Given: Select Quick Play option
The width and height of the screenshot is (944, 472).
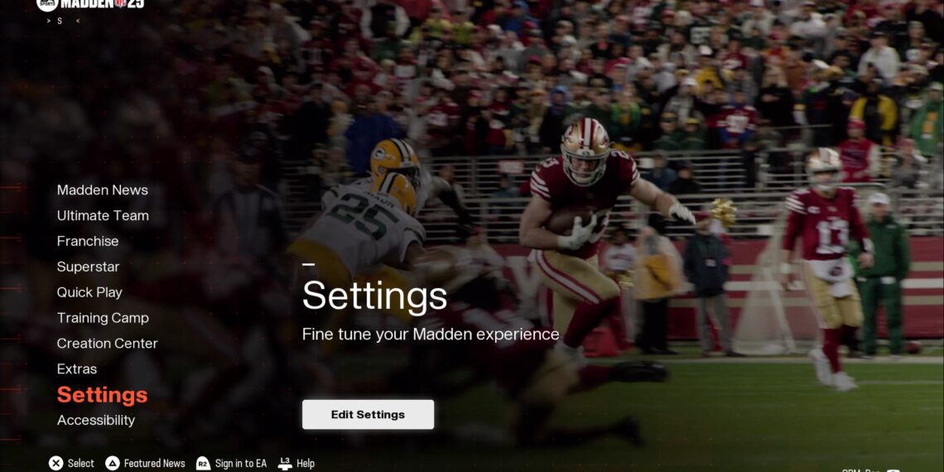Looking at the screenshot, I should (x=89, y=292).
